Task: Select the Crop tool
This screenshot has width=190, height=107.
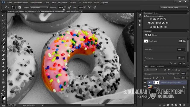Action: 3,32
